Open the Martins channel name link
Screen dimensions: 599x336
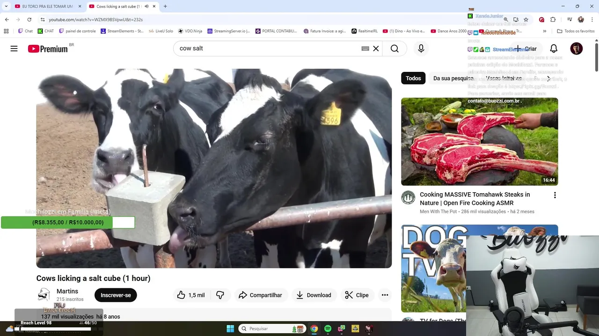[67, 291]
